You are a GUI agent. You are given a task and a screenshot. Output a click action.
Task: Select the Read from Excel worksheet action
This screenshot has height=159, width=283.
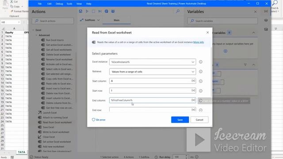(55, 122)
